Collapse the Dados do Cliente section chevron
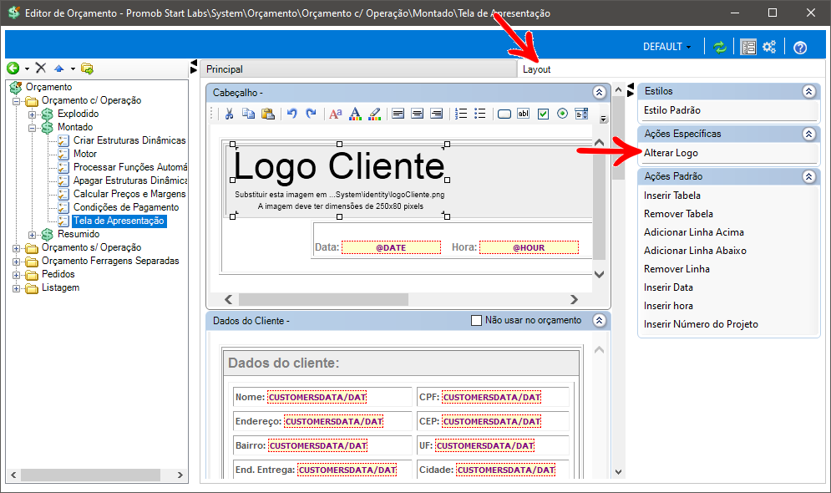The height and width of the screenshot is (493, 831). 599,320
